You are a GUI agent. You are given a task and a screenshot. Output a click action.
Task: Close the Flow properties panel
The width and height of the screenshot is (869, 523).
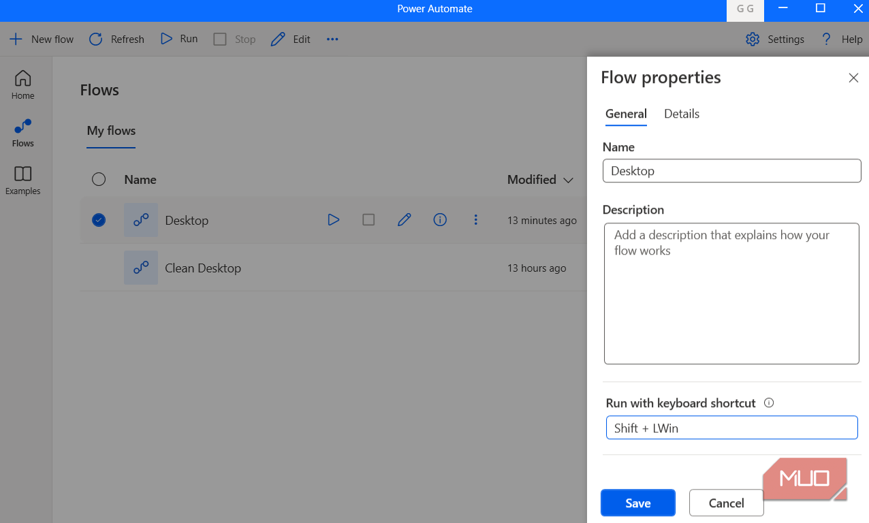pyautogui.click(x=853, y=78)
